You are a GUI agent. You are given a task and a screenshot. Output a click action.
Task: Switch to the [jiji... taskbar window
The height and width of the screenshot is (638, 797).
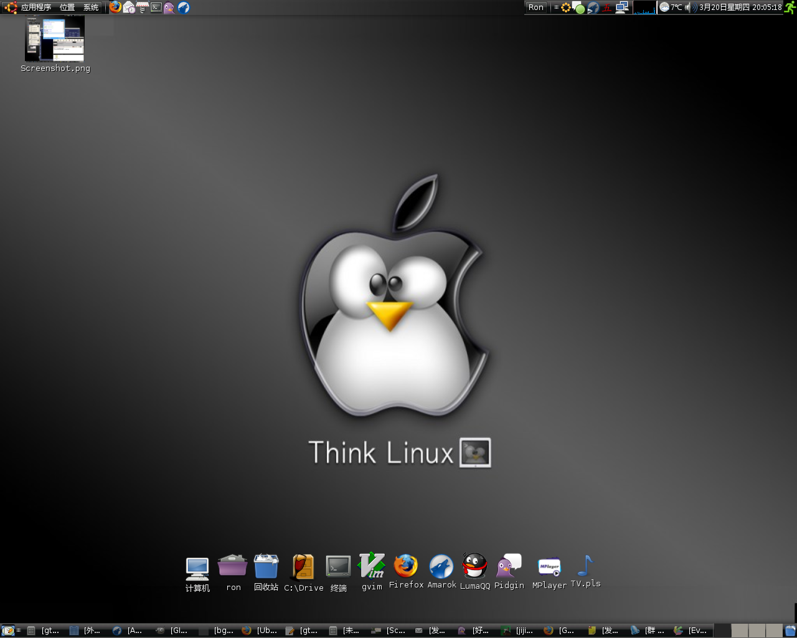519,631
